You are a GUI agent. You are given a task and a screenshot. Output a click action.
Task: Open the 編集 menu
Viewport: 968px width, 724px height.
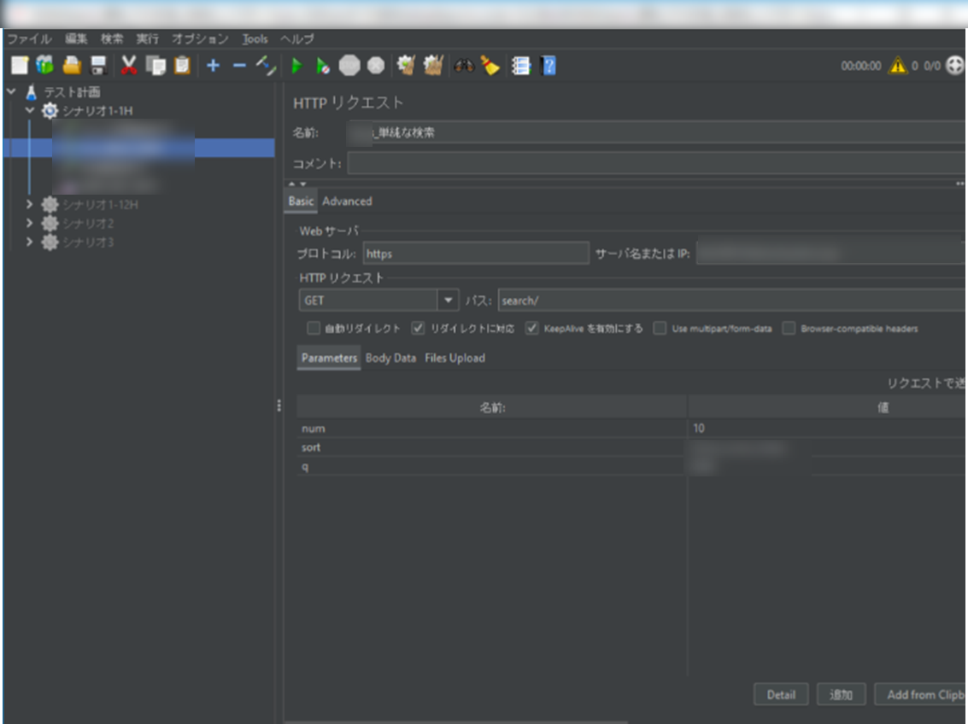[76, 39]
